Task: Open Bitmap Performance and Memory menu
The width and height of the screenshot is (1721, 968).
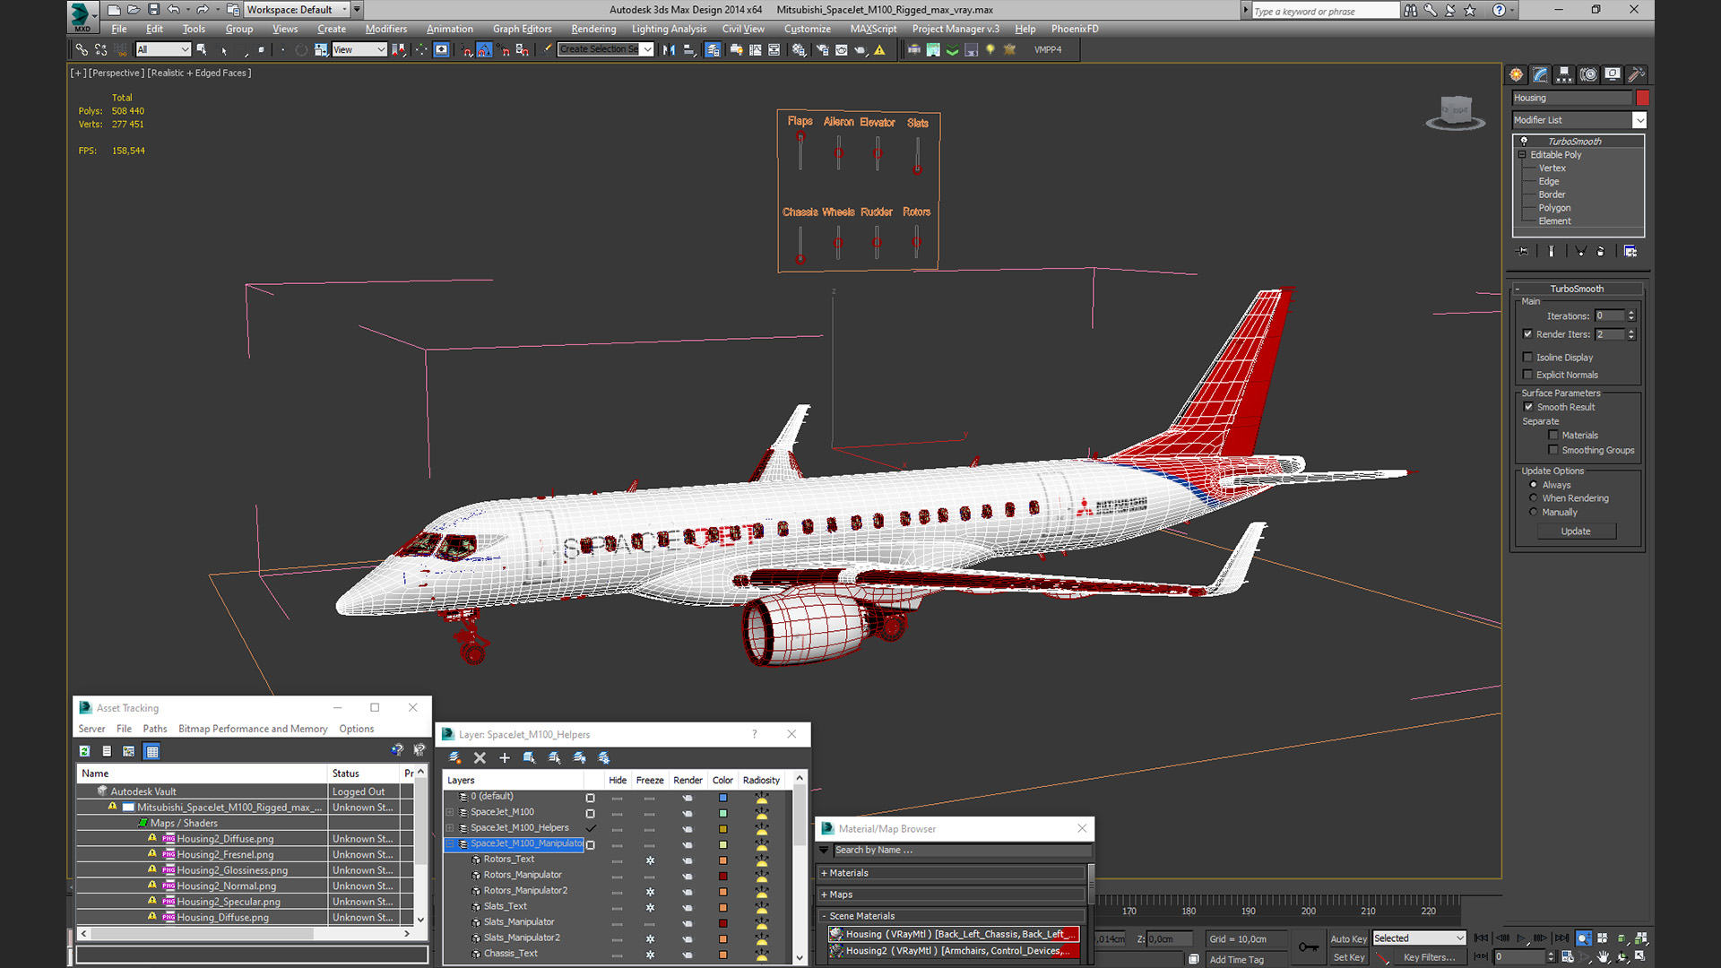Action: [253, 729]
